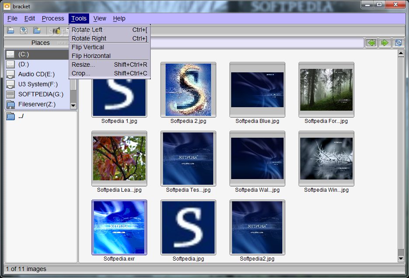Image resolution: width=409 pixels, height=278 pixels.
Task: Select Softpedia Wal...jpg thumbnail
Action: pos(257,159)
